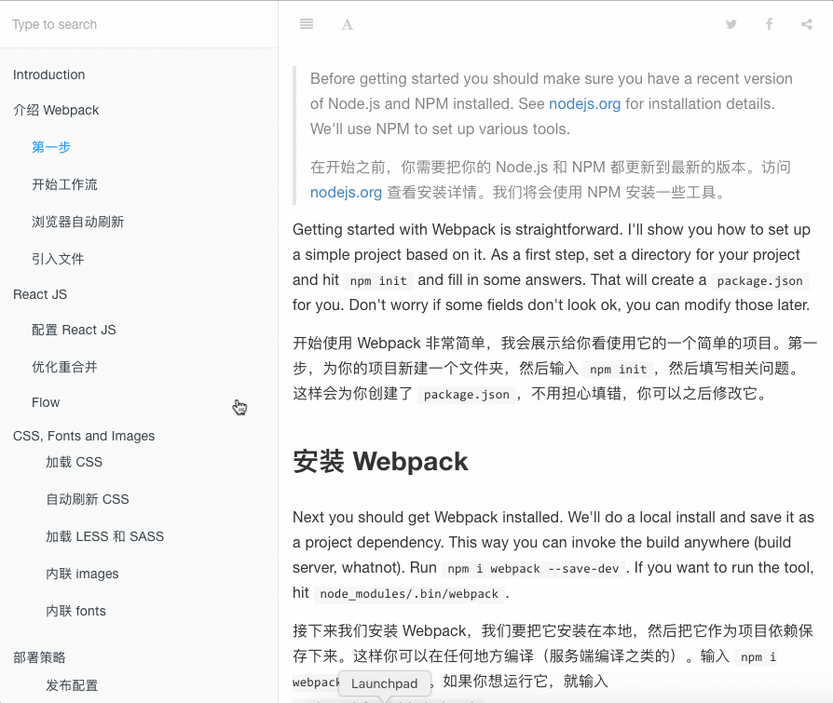The width and height of the screenshot is (833, 703).
Task: Share this page on Twitter
Action: pos(731,24)
